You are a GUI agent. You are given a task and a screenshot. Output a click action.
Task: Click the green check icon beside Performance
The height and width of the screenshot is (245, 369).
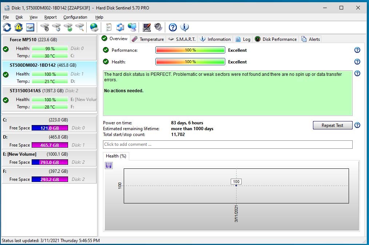[106, 50]
